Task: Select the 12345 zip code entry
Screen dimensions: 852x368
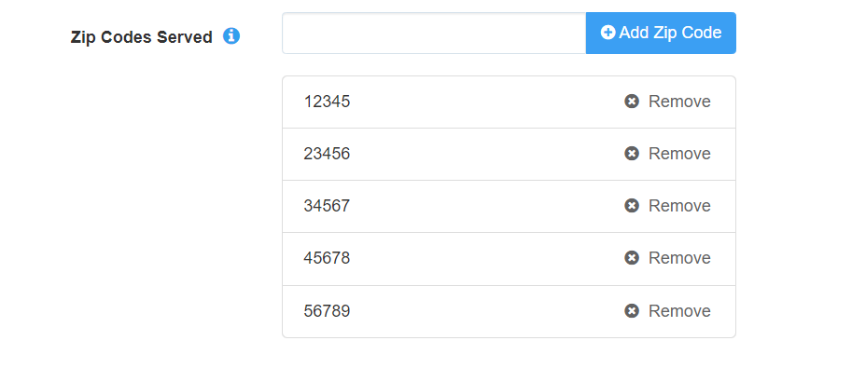Action: (328, 102)
